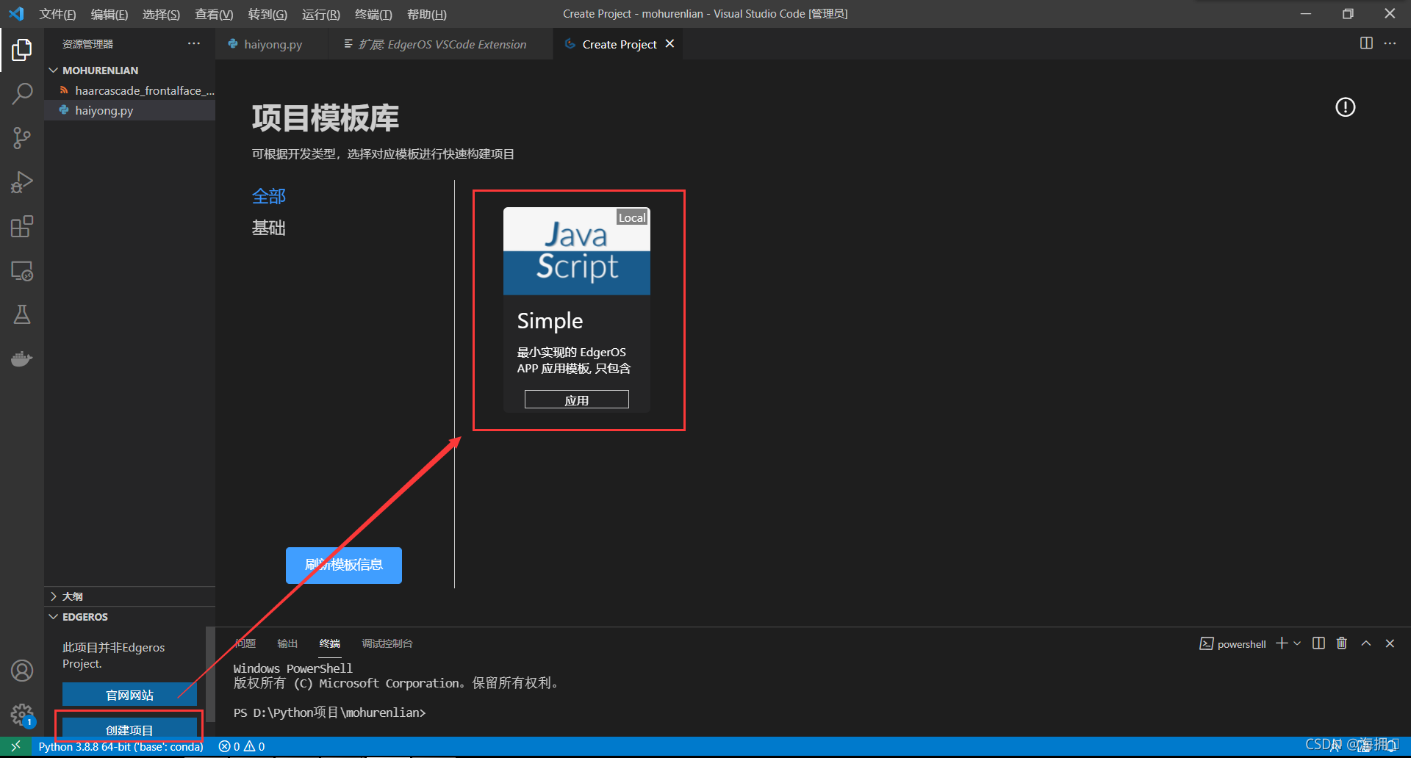Screen dimensions: 1411x758
Task: Kill the active terminal with trash icon
Action: pos(1341,643)
